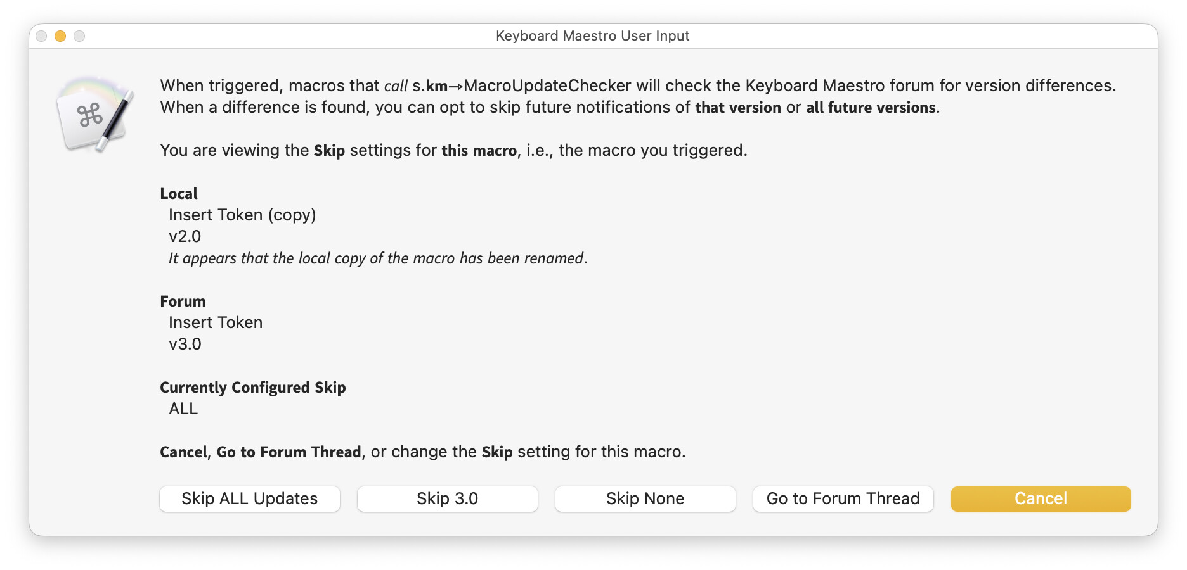This screenshot has height=570, width=1187.
Task: Click the grayed-out close window button
Action: tap(41, 36)
